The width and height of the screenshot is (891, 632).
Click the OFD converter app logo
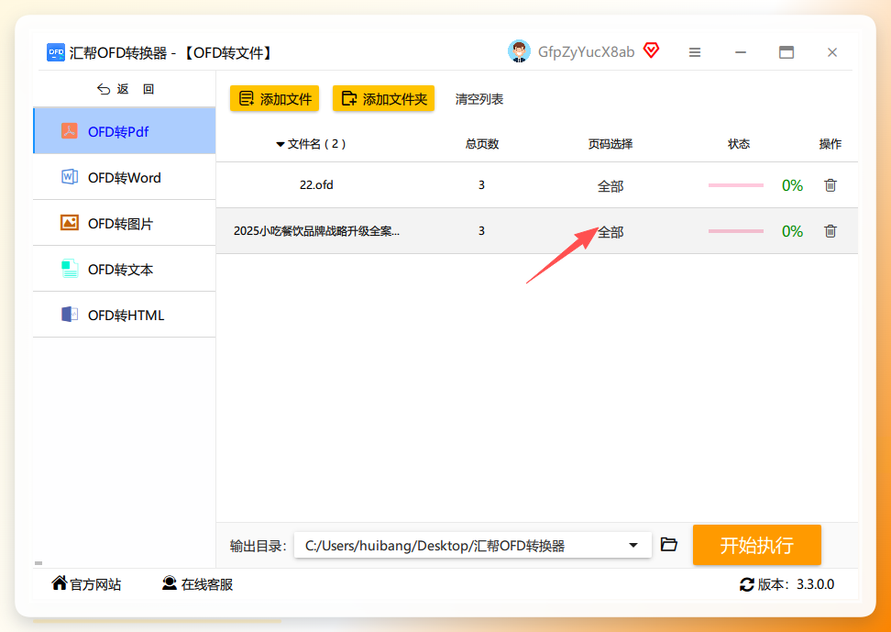pyautogui.click(x=56, y=52)
